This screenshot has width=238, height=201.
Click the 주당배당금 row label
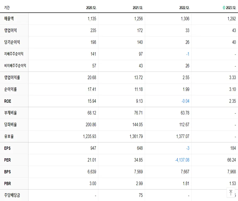tap(12, 195)
